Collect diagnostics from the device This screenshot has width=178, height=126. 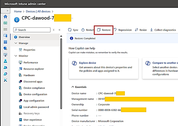coord(163,30)
